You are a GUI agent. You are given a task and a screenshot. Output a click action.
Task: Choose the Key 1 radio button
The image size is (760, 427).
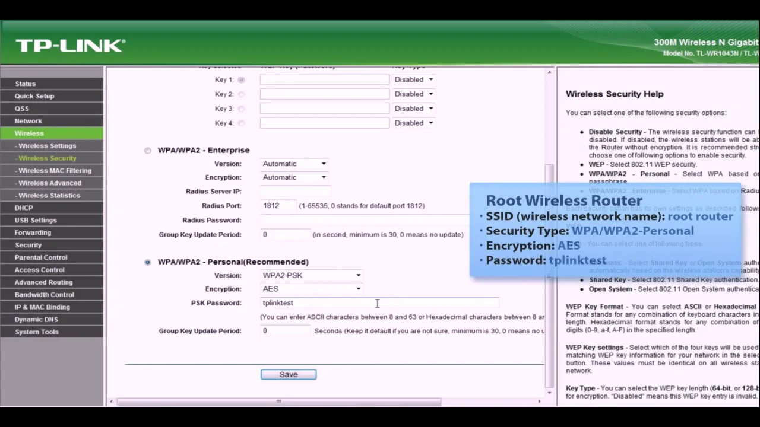(241, 79)
